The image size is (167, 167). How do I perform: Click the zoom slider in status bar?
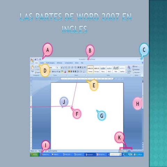(137, 151)
